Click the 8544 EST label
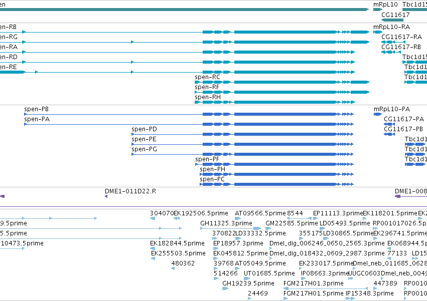 tap(295, 213)
